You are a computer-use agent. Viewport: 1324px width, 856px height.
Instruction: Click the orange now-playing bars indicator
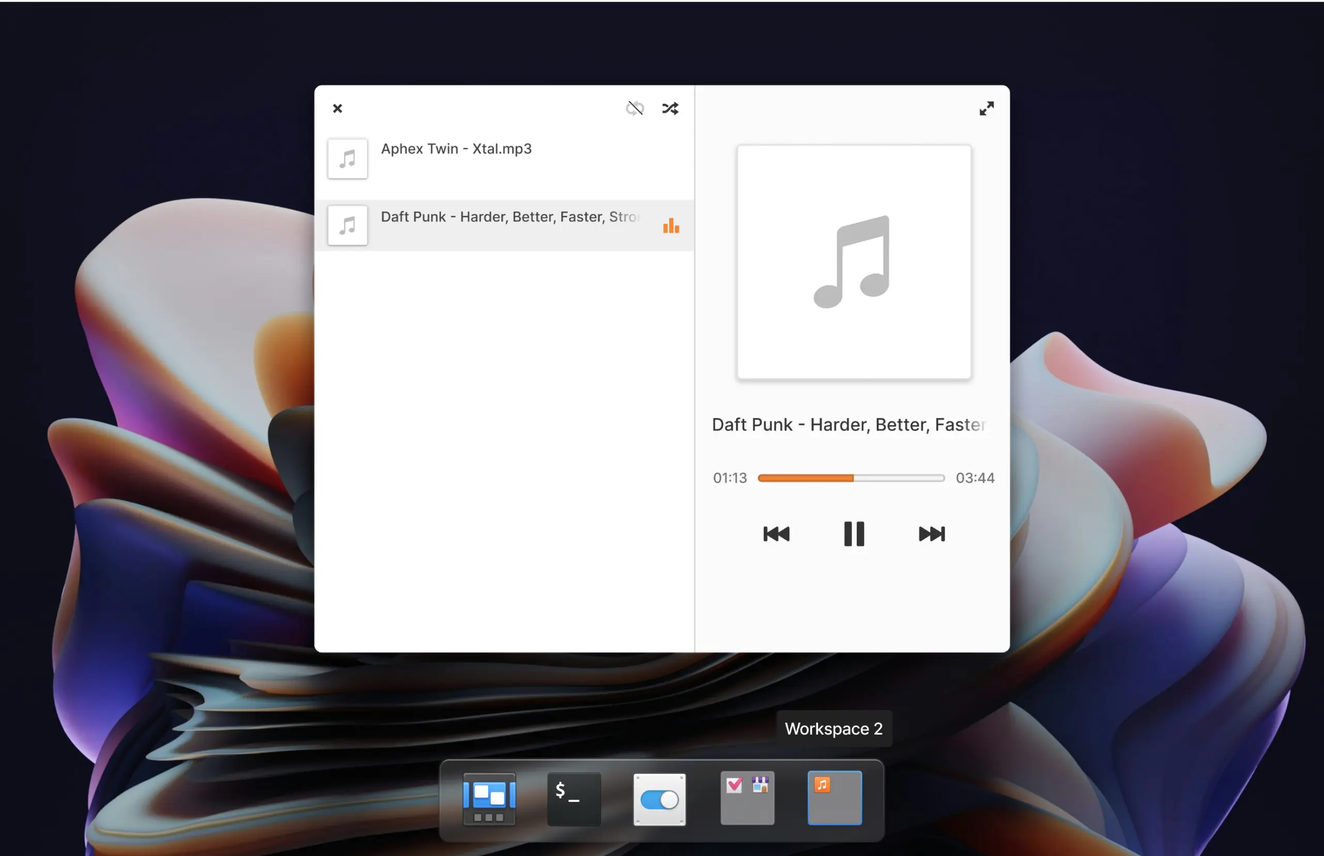671,226
